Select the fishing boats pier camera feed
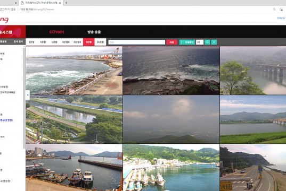 coord(74,168)
